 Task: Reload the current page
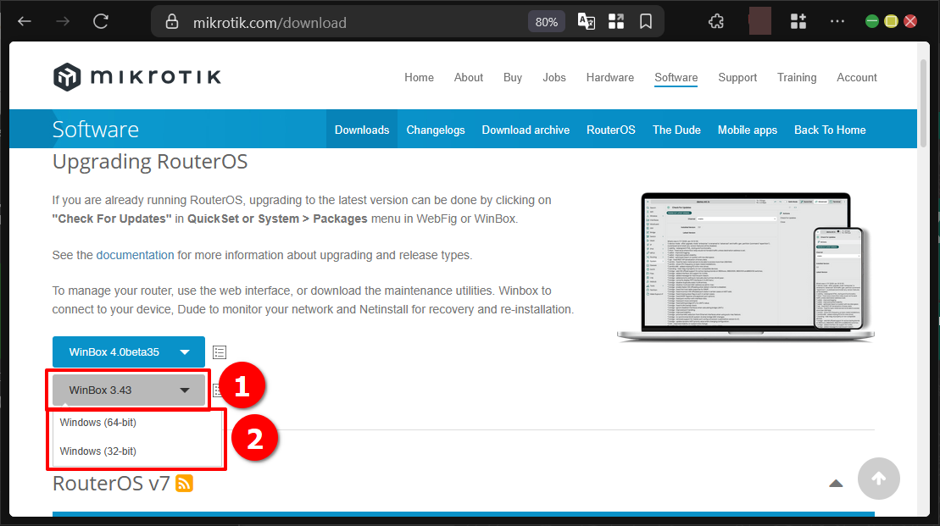pyautogui.click(x=100, y=20)
